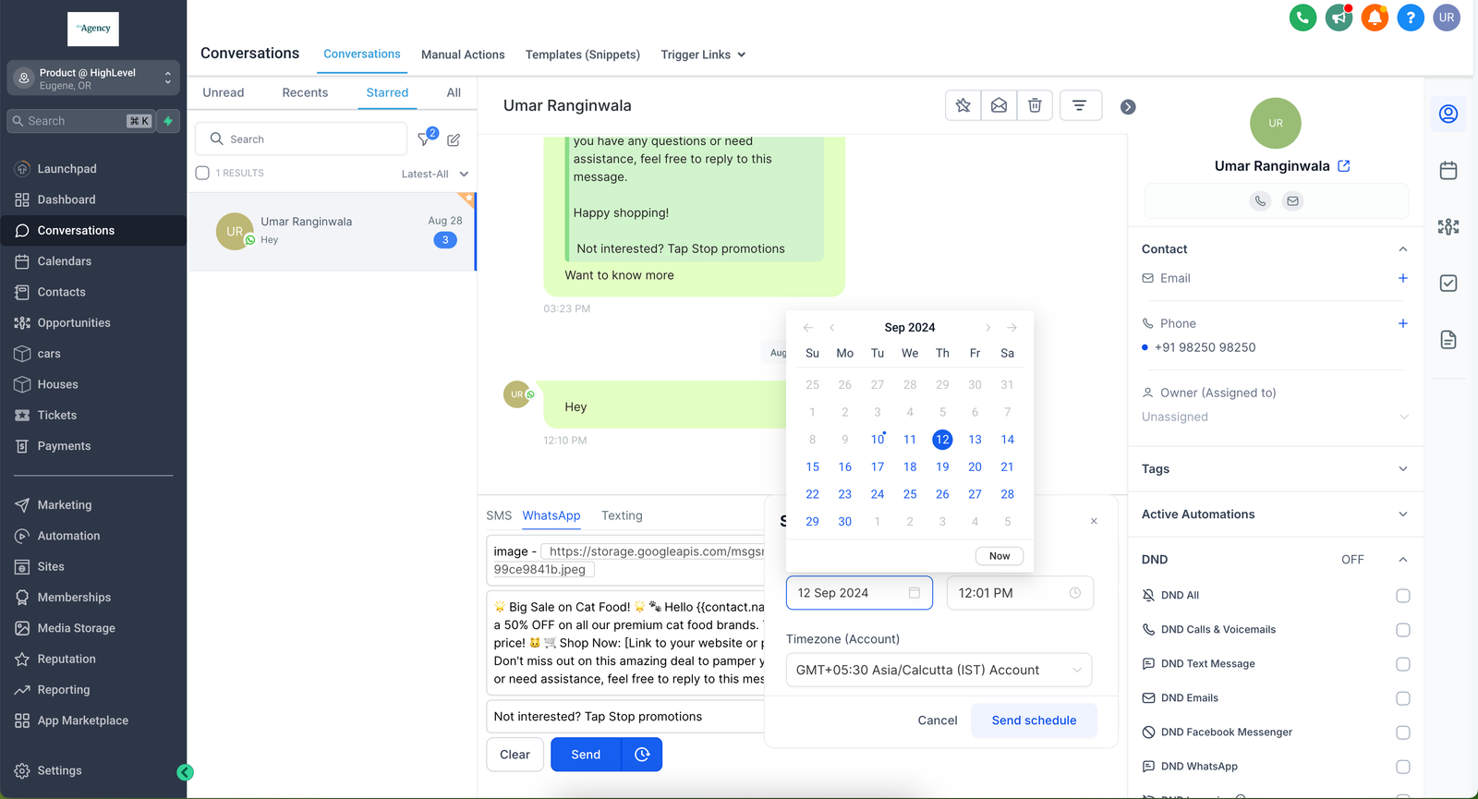1478x799 pixels.
Task: Click the Send schedule button
Action: pos(1034,720)
